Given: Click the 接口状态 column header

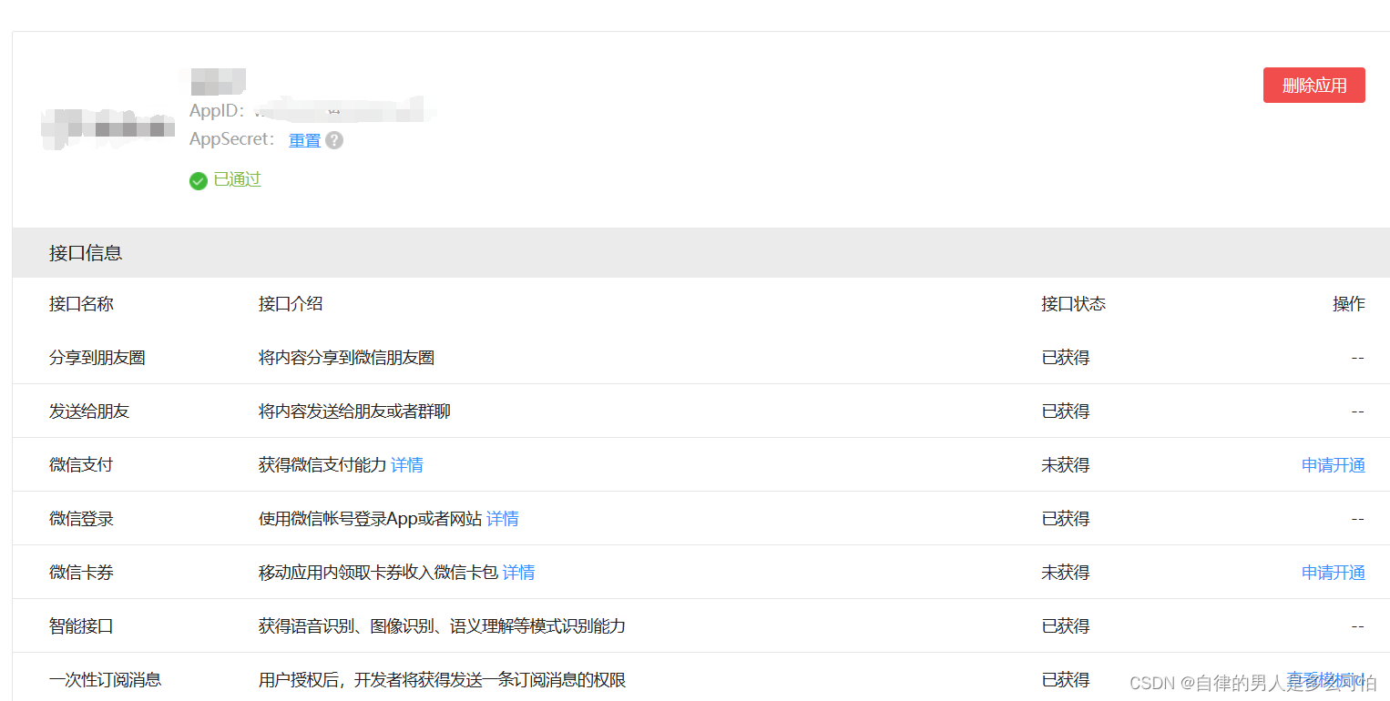Looking at the screenshot, I should (x=1074, y=304).
